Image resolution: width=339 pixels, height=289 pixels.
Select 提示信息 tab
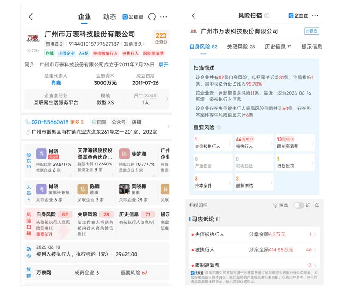coord(312,46)
